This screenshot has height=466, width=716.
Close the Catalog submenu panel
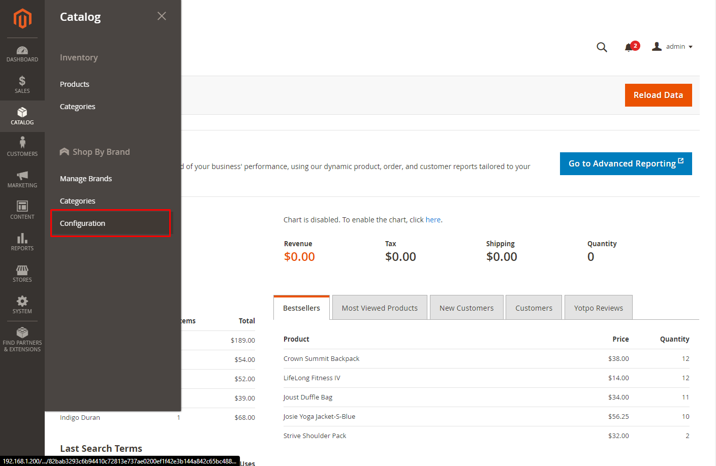[x=162, y=16]
